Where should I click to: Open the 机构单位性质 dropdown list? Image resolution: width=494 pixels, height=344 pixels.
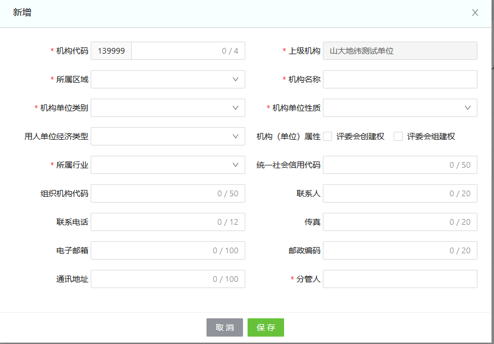point(400,108)
